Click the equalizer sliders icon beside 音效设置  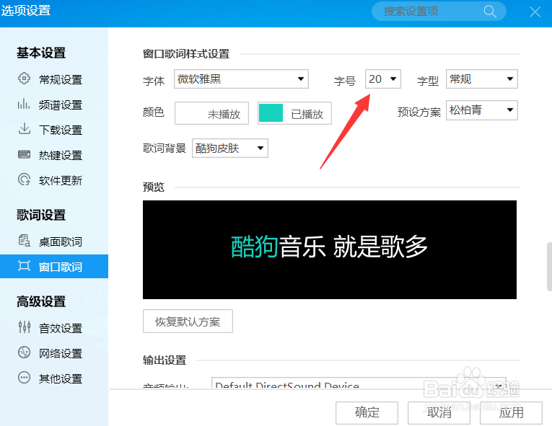[24, 327]
